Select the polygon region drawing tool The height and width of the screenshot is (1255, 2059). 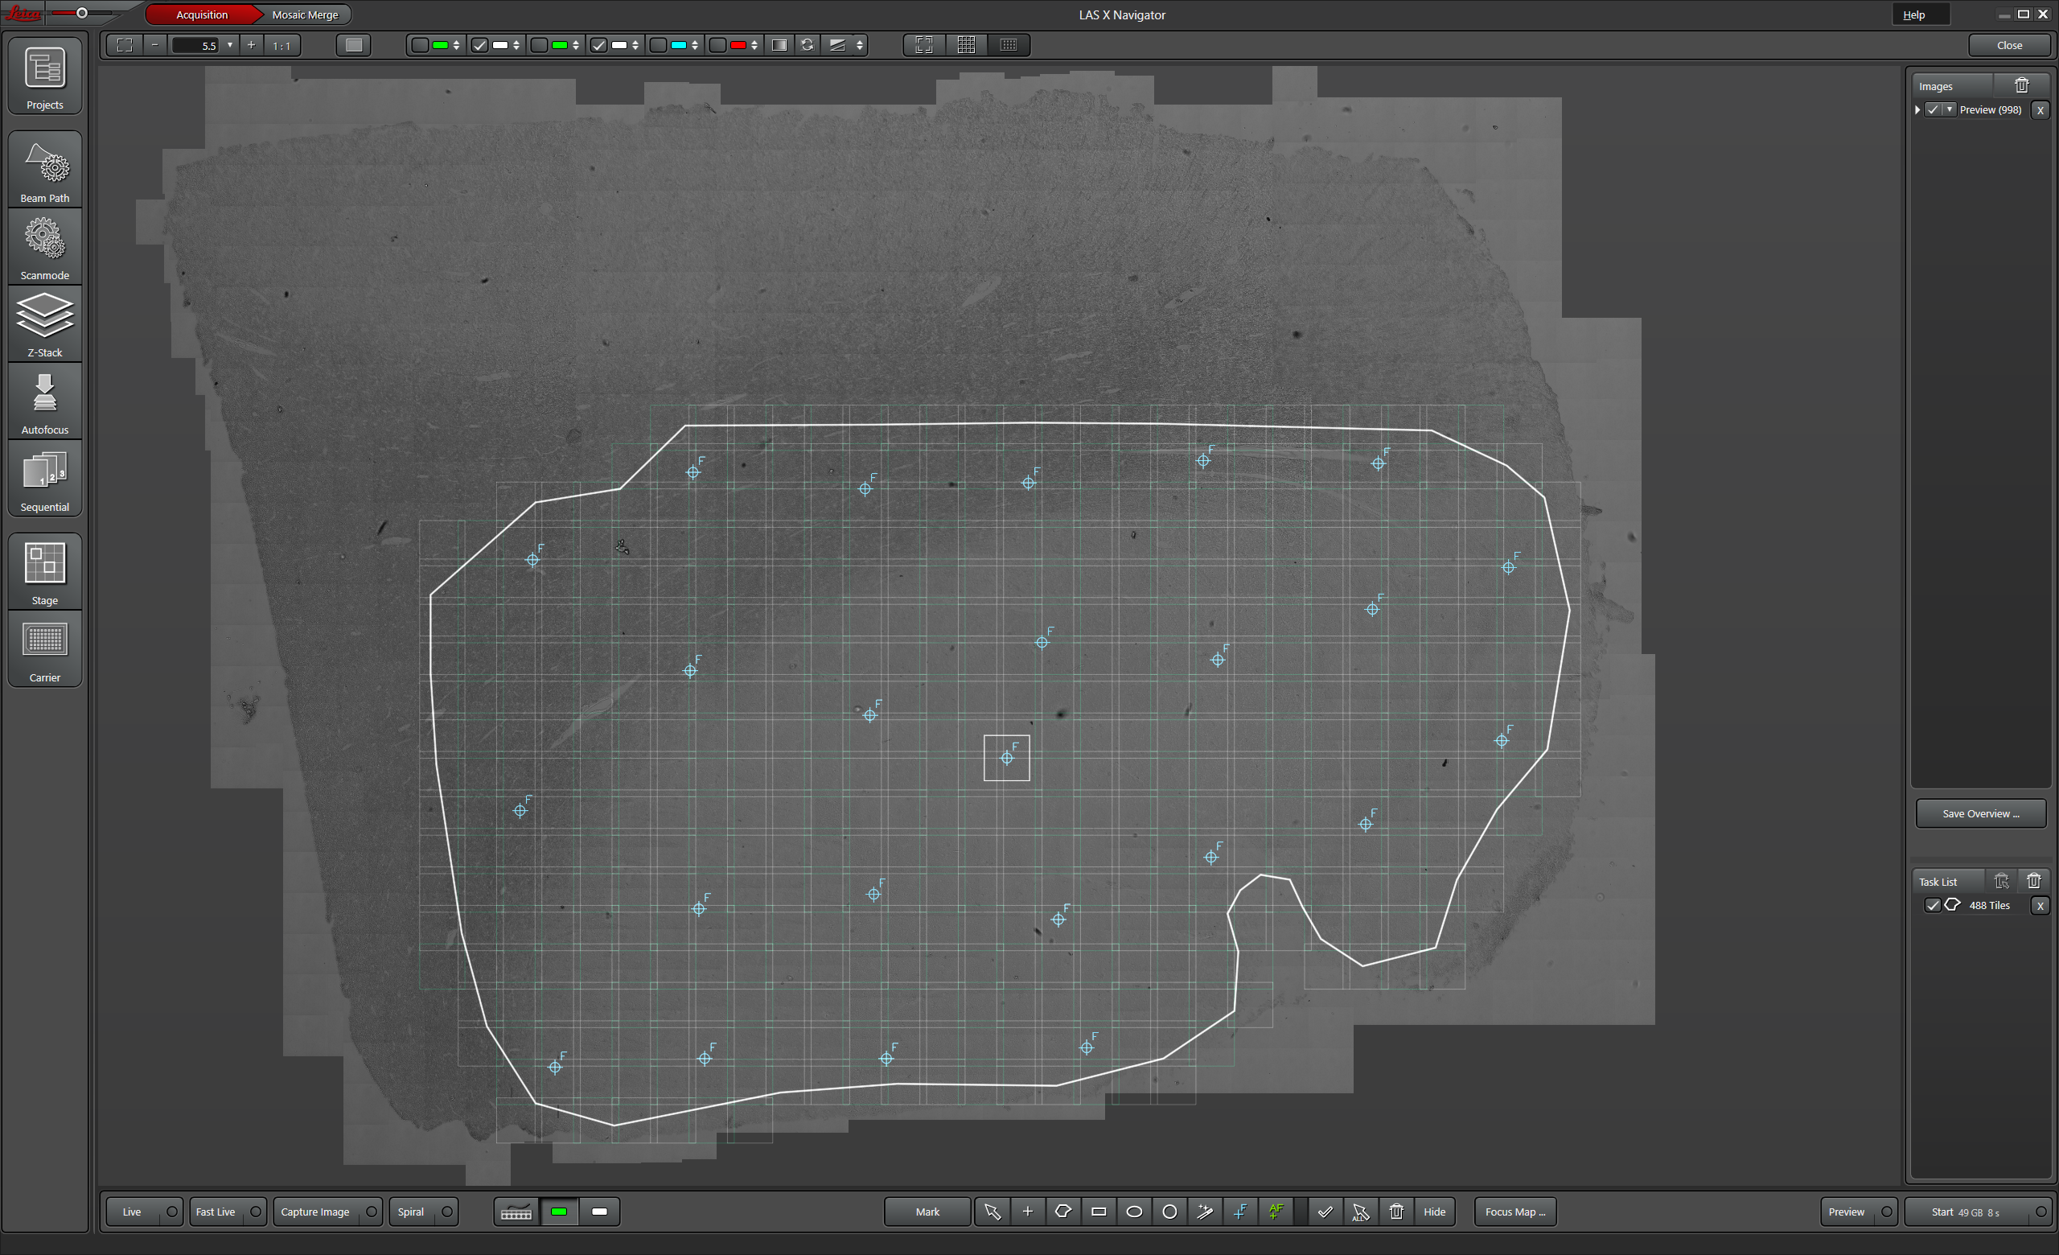(1063, 1212)
